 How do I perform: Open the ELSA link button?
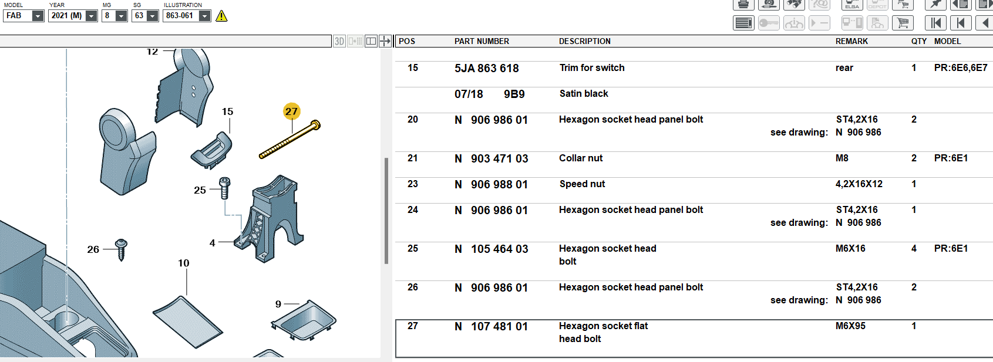(852, 5)
